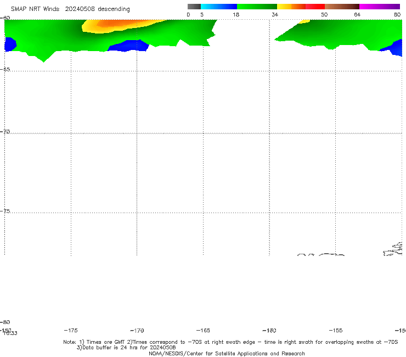Click the color bar label 34
This screenshot has height=357, width=406.
point(275,15)
